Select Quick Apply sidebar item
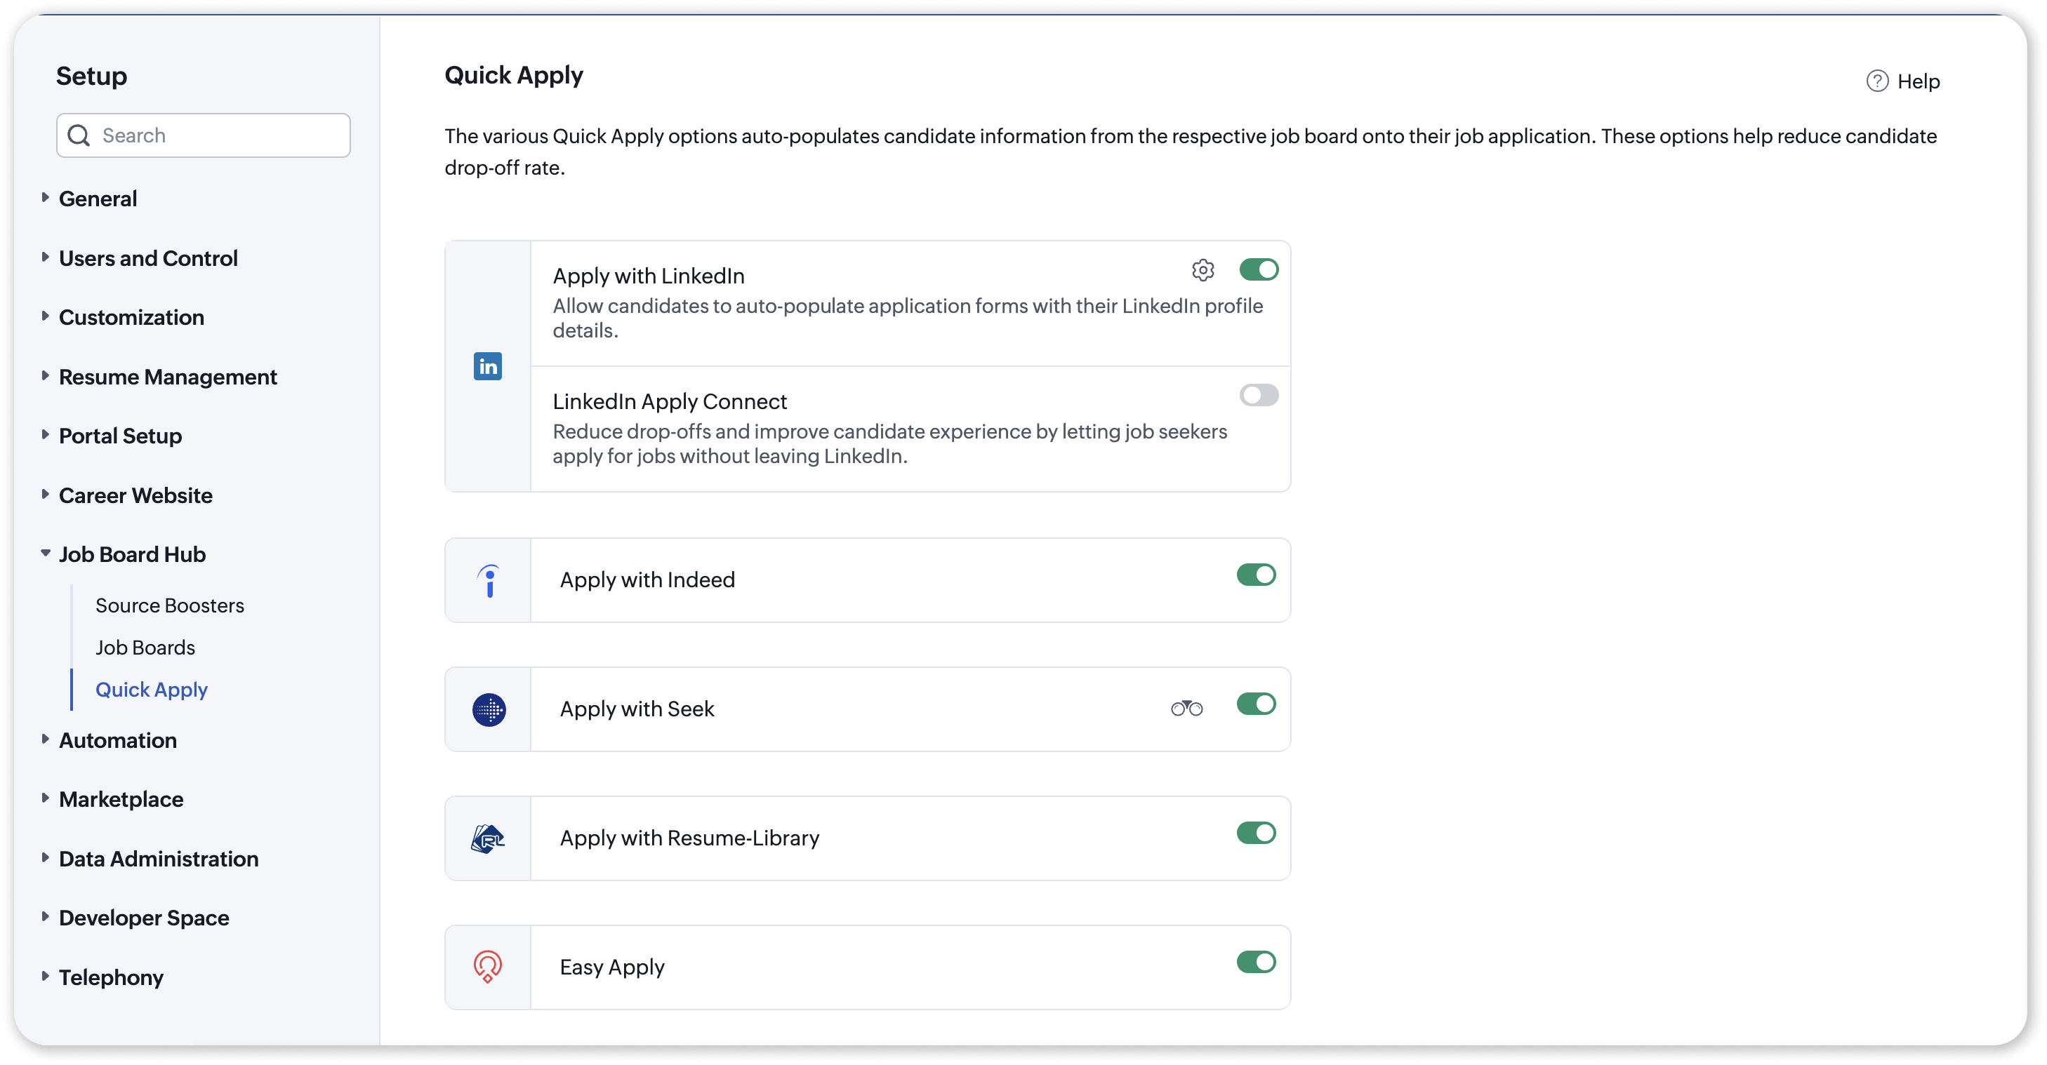 coord(151,690)
